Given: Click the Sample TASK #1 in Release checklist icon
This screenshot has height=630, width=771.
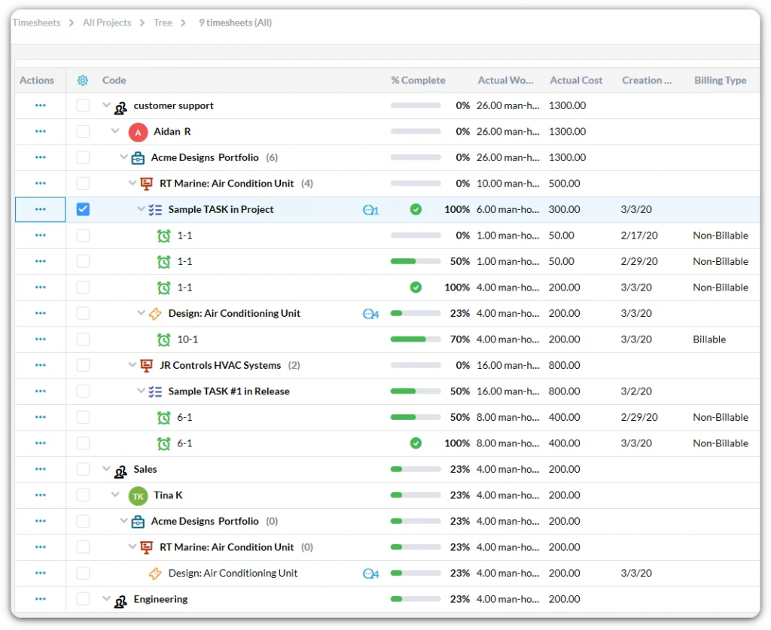Looking at the screenshot, I should pyautogui.click(x=155, y=392).
